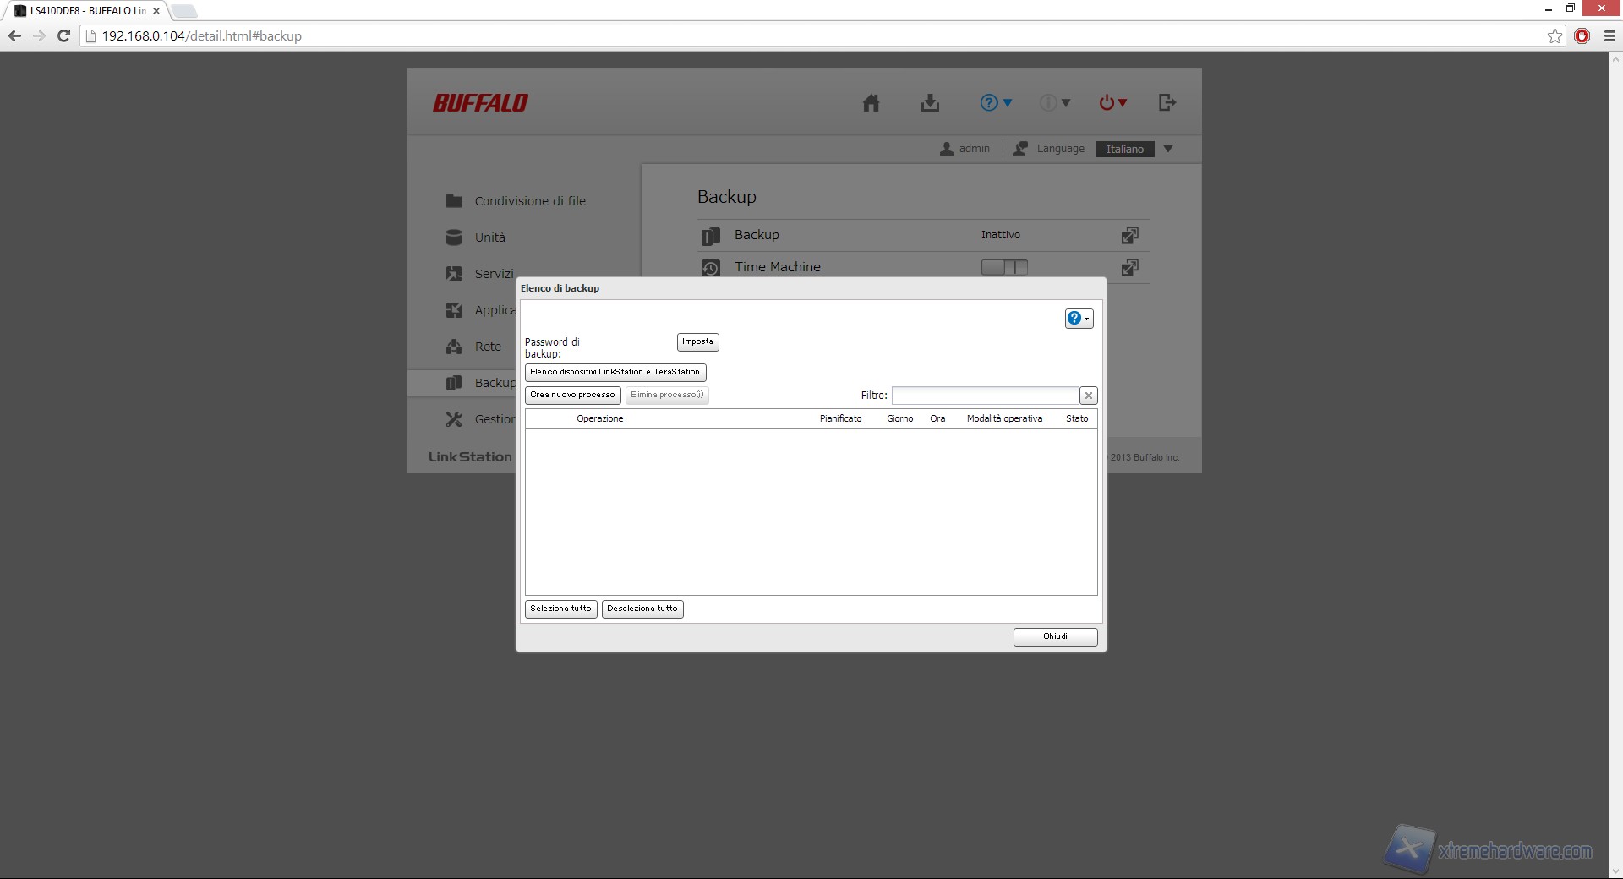Click the logout icon in header
The width and height of the screenshot is (1623, 879).
tap(1167, 103)
